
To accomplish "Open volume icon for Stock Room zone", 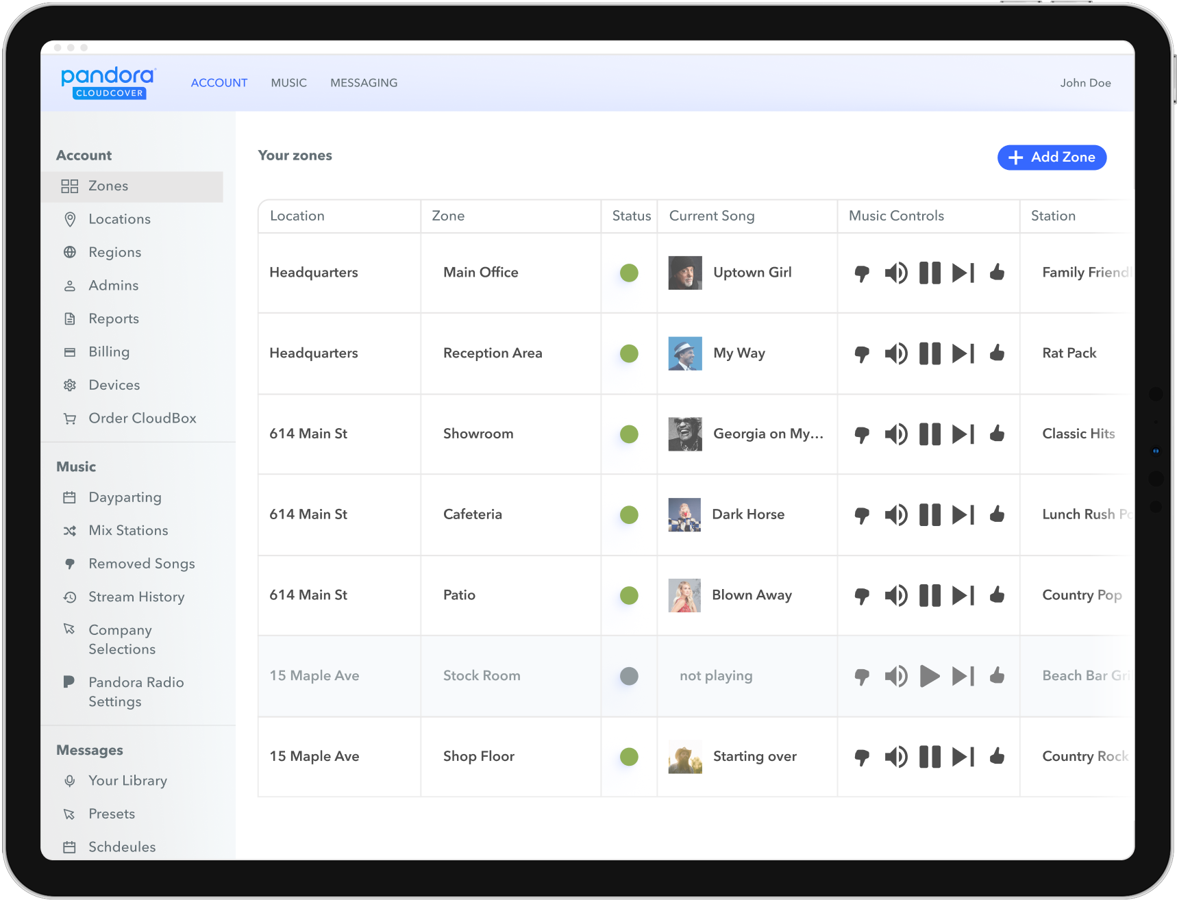I will tap(895, 677).
